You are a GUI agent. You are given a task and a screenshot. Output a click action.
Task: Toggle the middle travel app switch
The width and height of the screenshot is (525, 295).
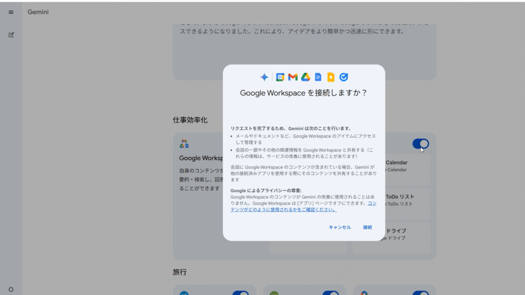pos(330,294)
